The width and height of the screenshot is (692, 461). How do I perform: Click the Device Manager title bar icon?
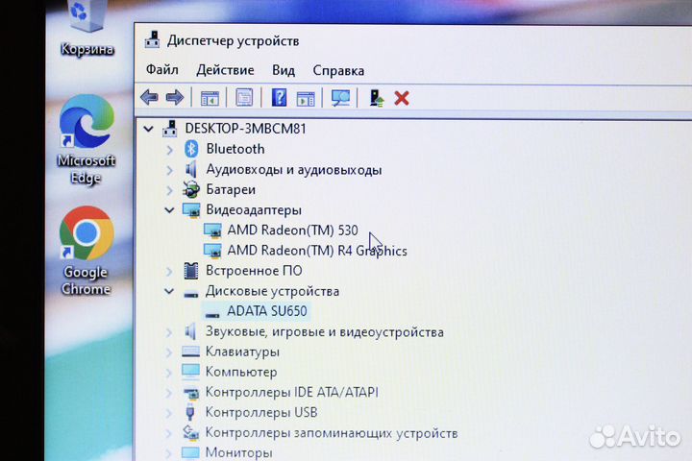(152, 40)
